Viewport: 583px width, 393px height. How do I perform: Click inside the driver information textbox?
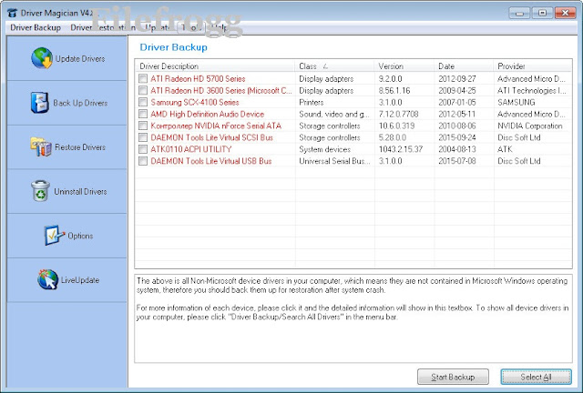(x=353, y=318)
